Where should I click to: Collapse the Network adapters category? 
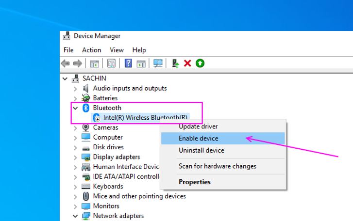click(x=75, y=216)
